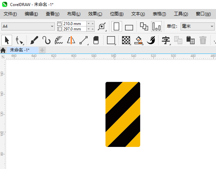The height and width of the screenshot is (169, 216).
Task: Select the Rectangle tool
Action: (x=111, y=40)
